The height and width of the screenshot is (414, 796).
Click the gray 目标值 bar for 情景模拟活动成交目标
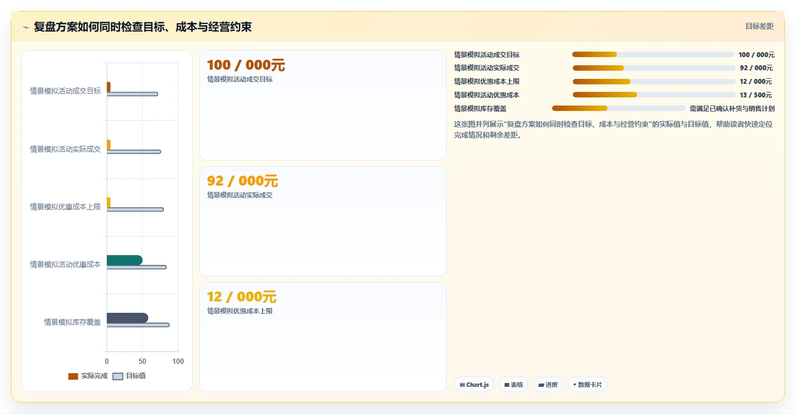pyautogui.click(x=132, y=94)
